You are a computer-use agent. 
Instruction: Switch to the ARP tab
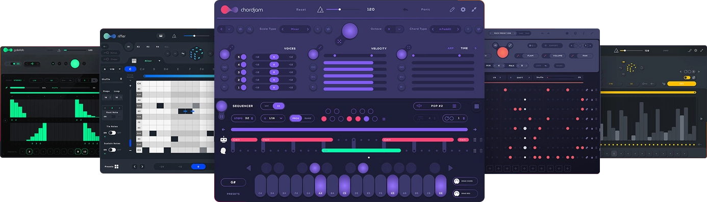[x=450, y=48]
